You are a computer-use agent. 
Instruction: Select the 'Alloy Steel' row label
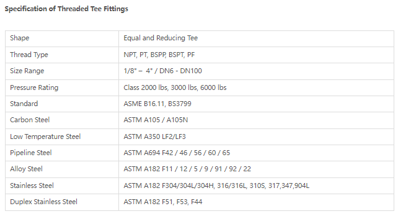point(26,169)
